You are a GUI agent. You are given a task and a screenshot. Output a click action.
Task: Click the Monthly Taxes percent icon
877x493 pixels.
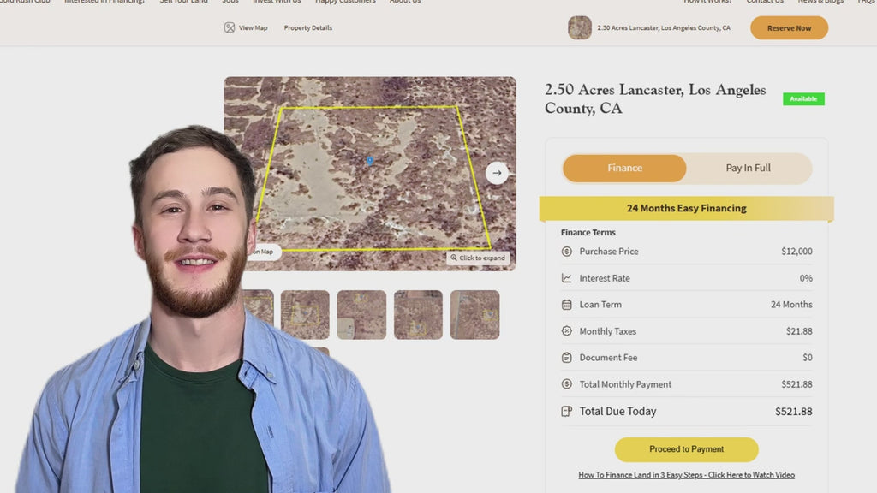(566, 331)
